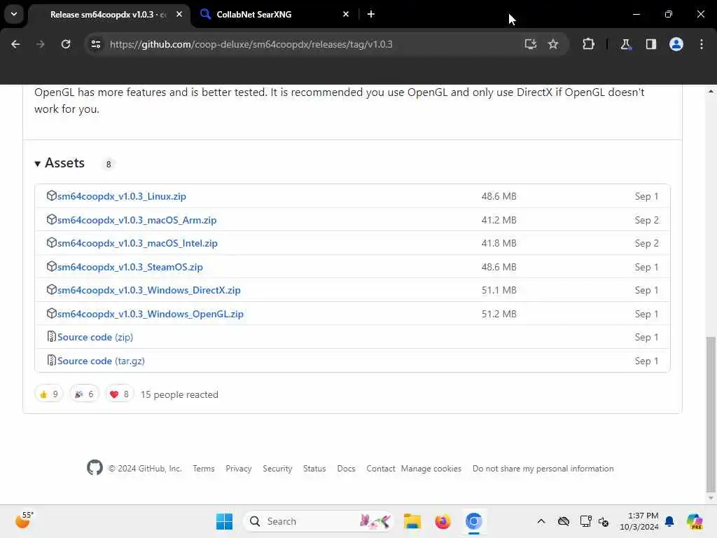Click the scrollbar up arrow at top

[711, 92]
